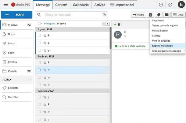Collapse the ALTRO sidebar section
The width and height of the screenshot is (186, 123).
pos(30,80)
